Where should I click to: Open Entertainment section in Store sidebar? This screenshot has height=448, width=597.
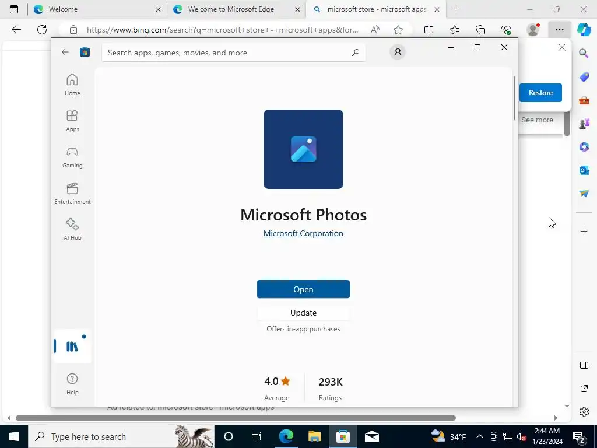click(x=72, y=193)
